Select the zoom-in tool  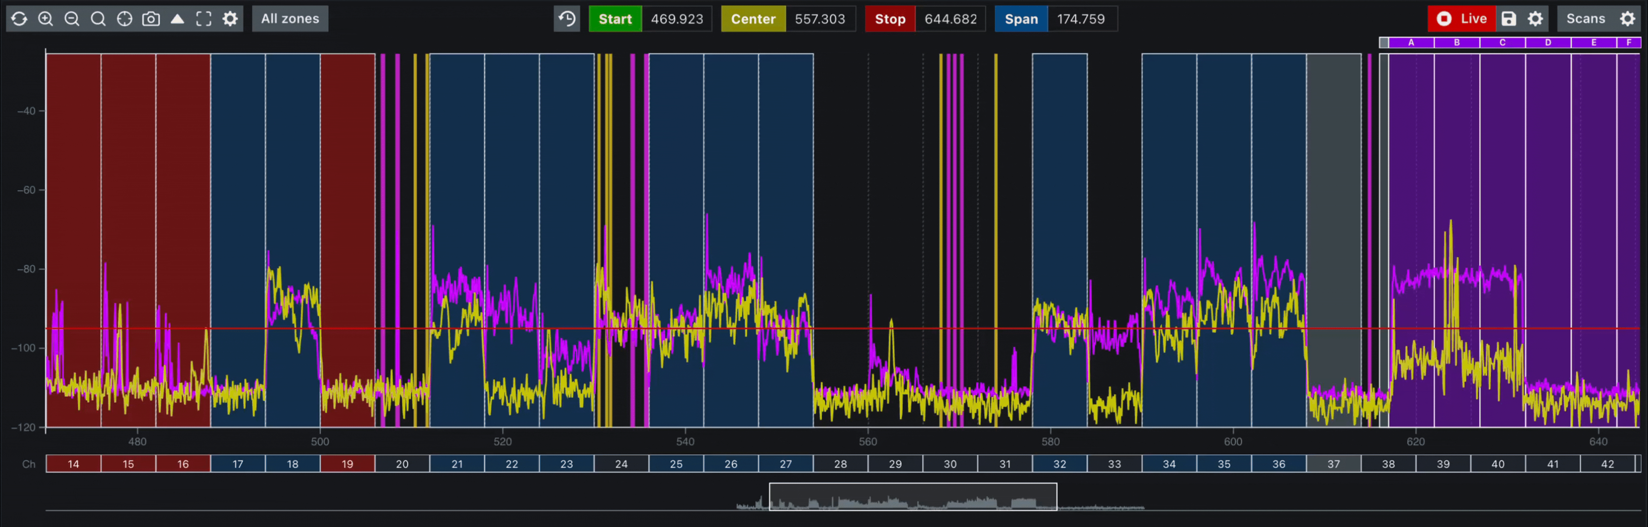(45, 18)
